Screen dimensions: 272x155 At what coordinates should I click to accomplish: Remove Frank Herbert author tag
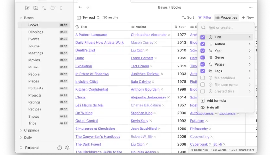pos(156,58)
